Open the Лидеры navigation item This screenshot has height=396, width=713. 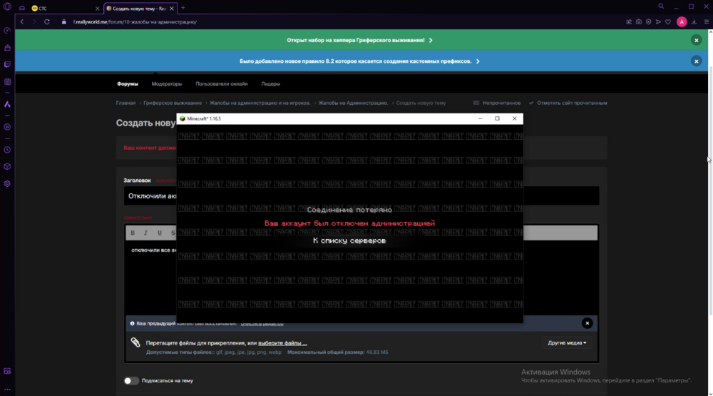pyautogui.click(x=270, y=83)
